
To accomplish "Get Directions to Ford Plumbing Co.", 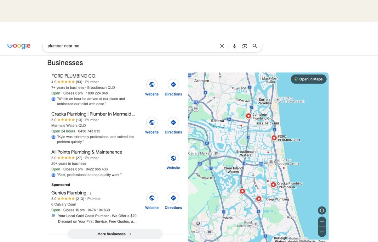I will [173, 85].
